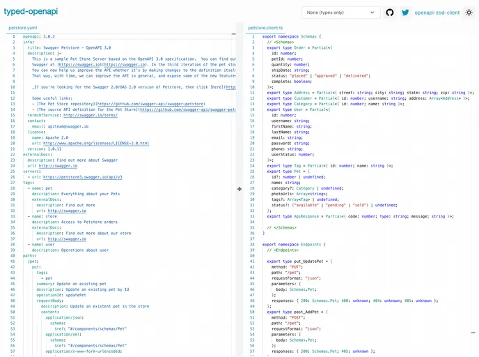Click the 'userStatus: number;' line
This screenshot has width=479, height=357.
pos(292,155)
